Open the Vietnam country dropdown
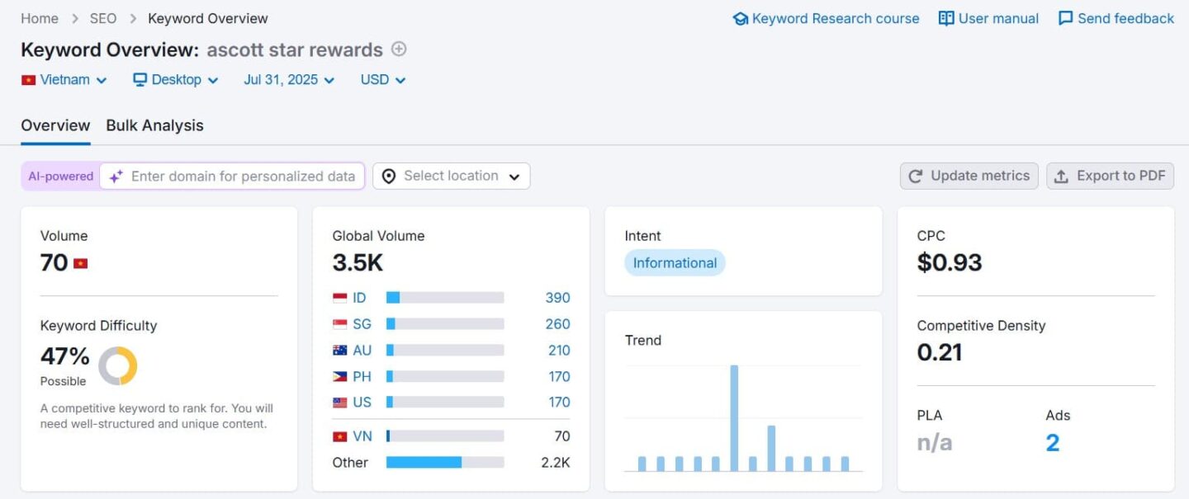Image resolution: width=1189 pixels, height=499 pixels. click(64, 80)
